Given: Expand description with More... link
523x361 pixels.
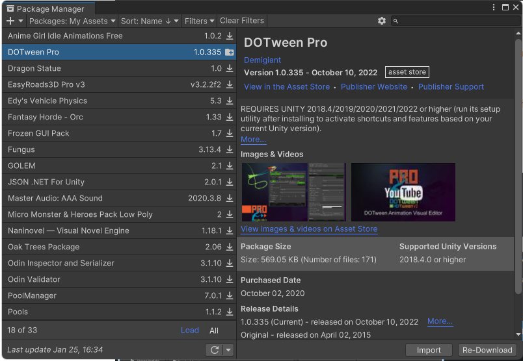Looking at the screenshot, I should (254, 140).
